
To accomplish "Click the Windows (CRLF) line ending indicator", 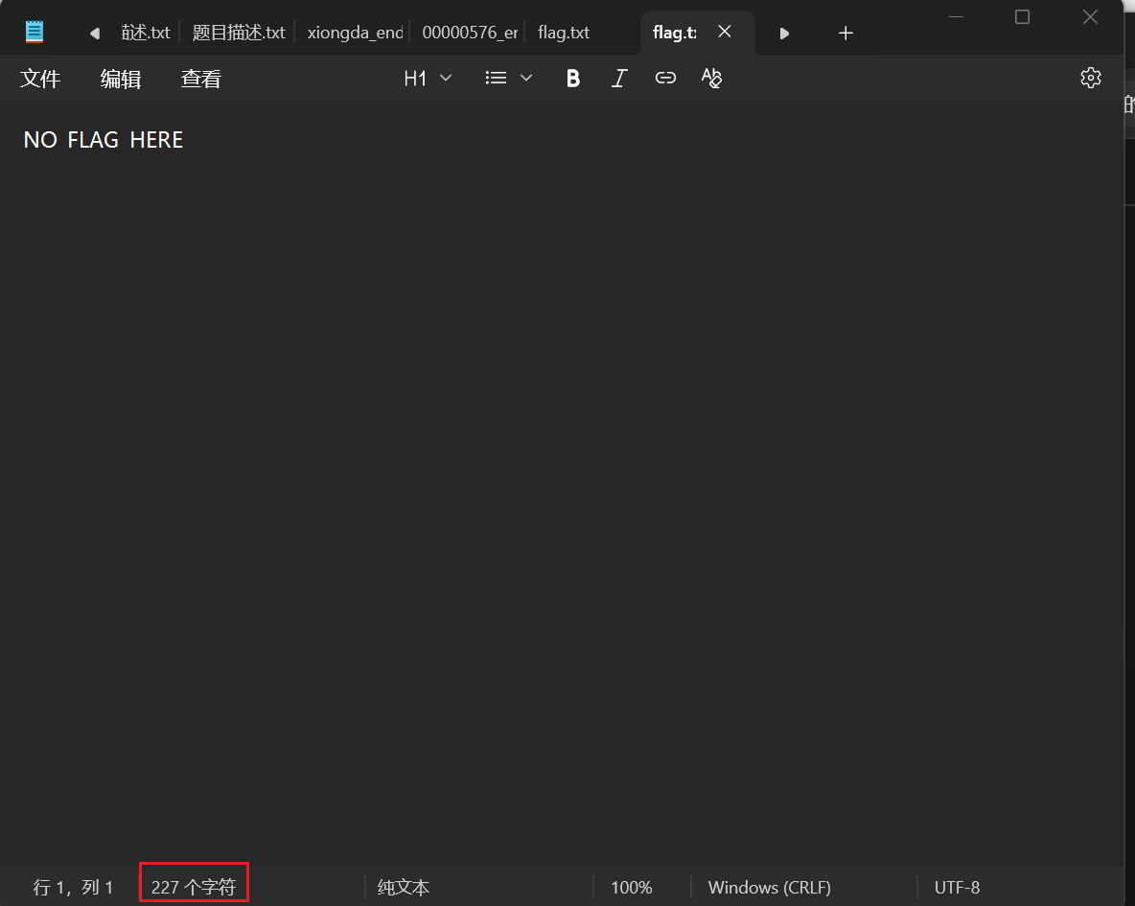I will tap(769, 888).
